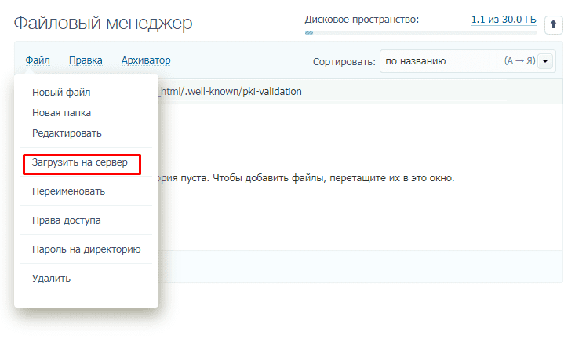The height and width of the screenshot is (346, 575).
Task: Open Права доступа option
Action: tap(67, 220)
